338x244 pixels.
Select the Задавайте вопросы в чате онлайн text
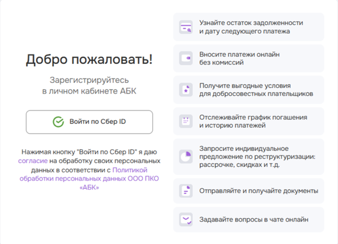pos(254,219)
